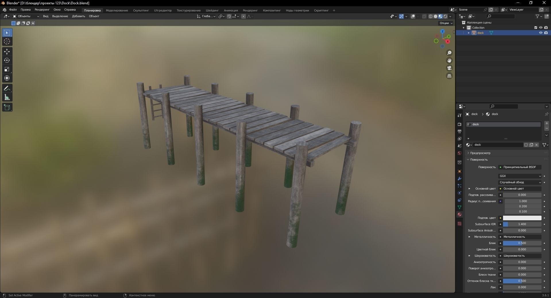Hide Collection in viewport via eye icon
Screen dimensions: 551x298
[x=541, y=28]
